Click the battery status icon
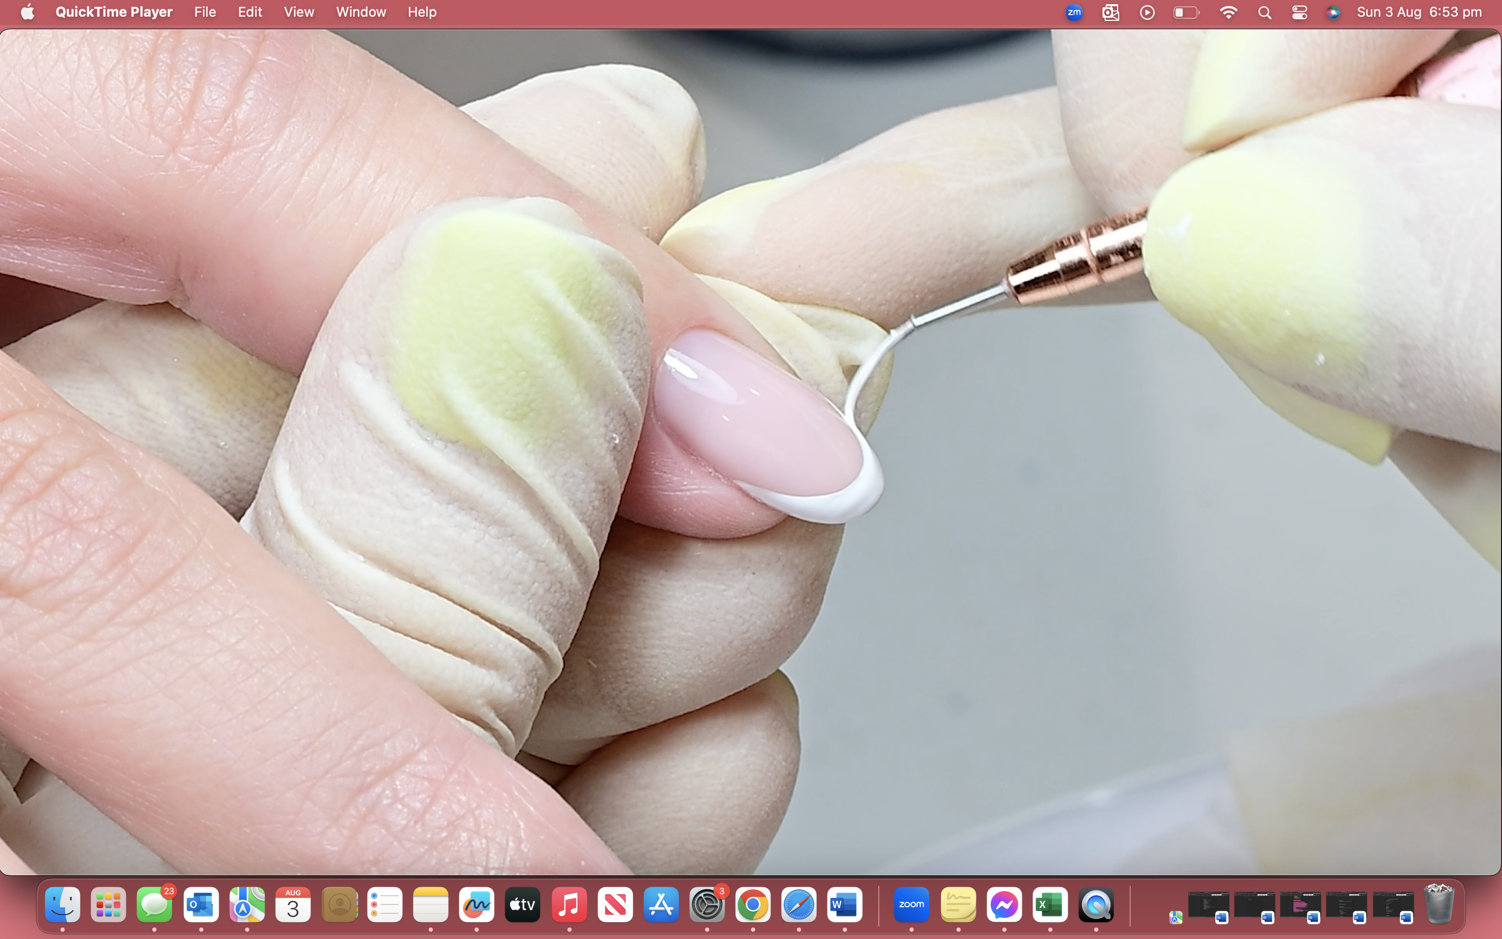Image resolution: width=1502 pixels, height=939 pixels. pos(1186,13)
